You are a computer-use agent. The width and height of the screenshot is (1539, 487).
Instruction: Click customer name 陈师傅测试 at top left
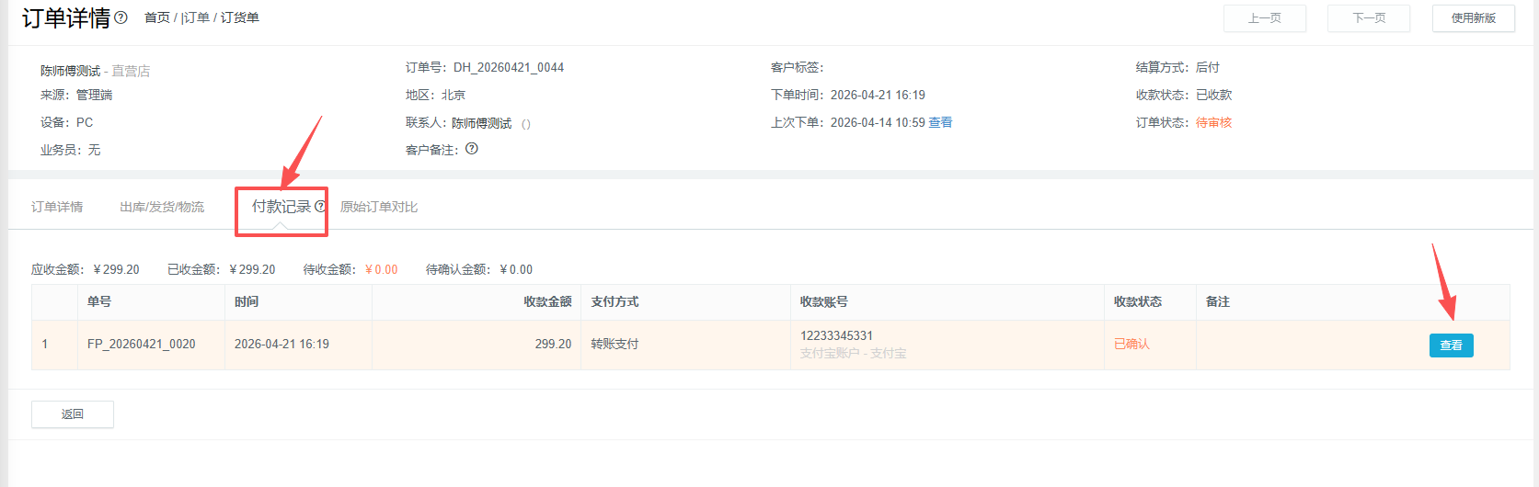(71, 71)
